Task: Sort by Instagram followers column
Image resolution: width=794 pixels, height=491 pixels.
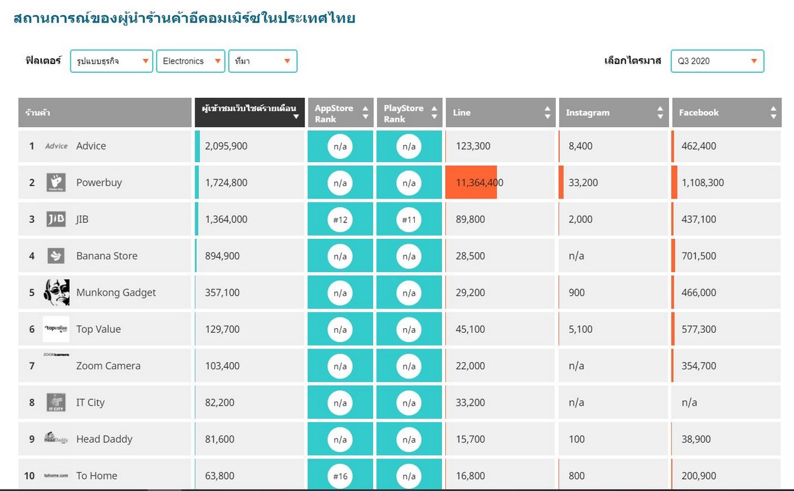Action: [x=613, y=112]
